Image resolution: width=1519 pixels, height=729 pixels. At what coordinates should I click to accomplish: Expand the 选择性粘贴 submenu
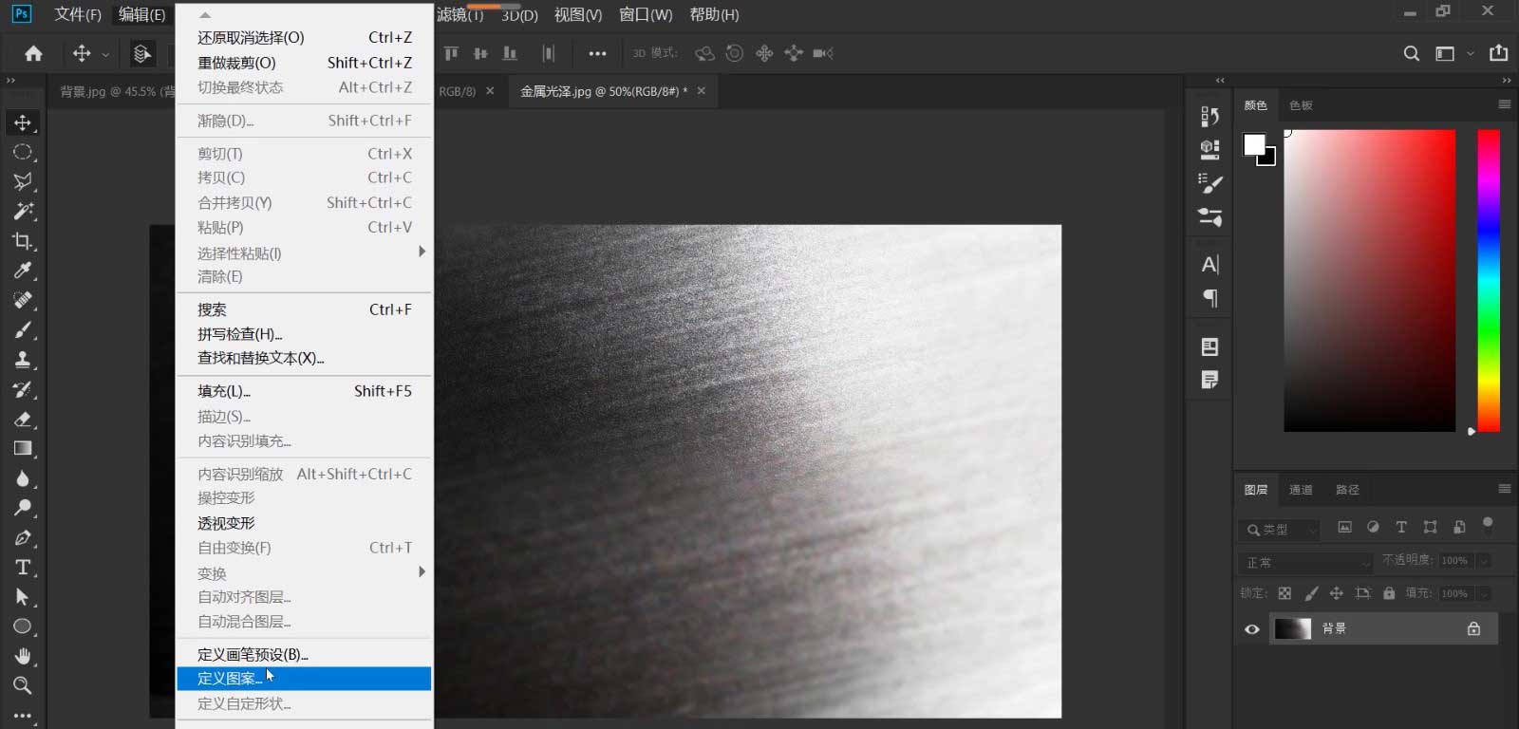click(x=305, y=252)
